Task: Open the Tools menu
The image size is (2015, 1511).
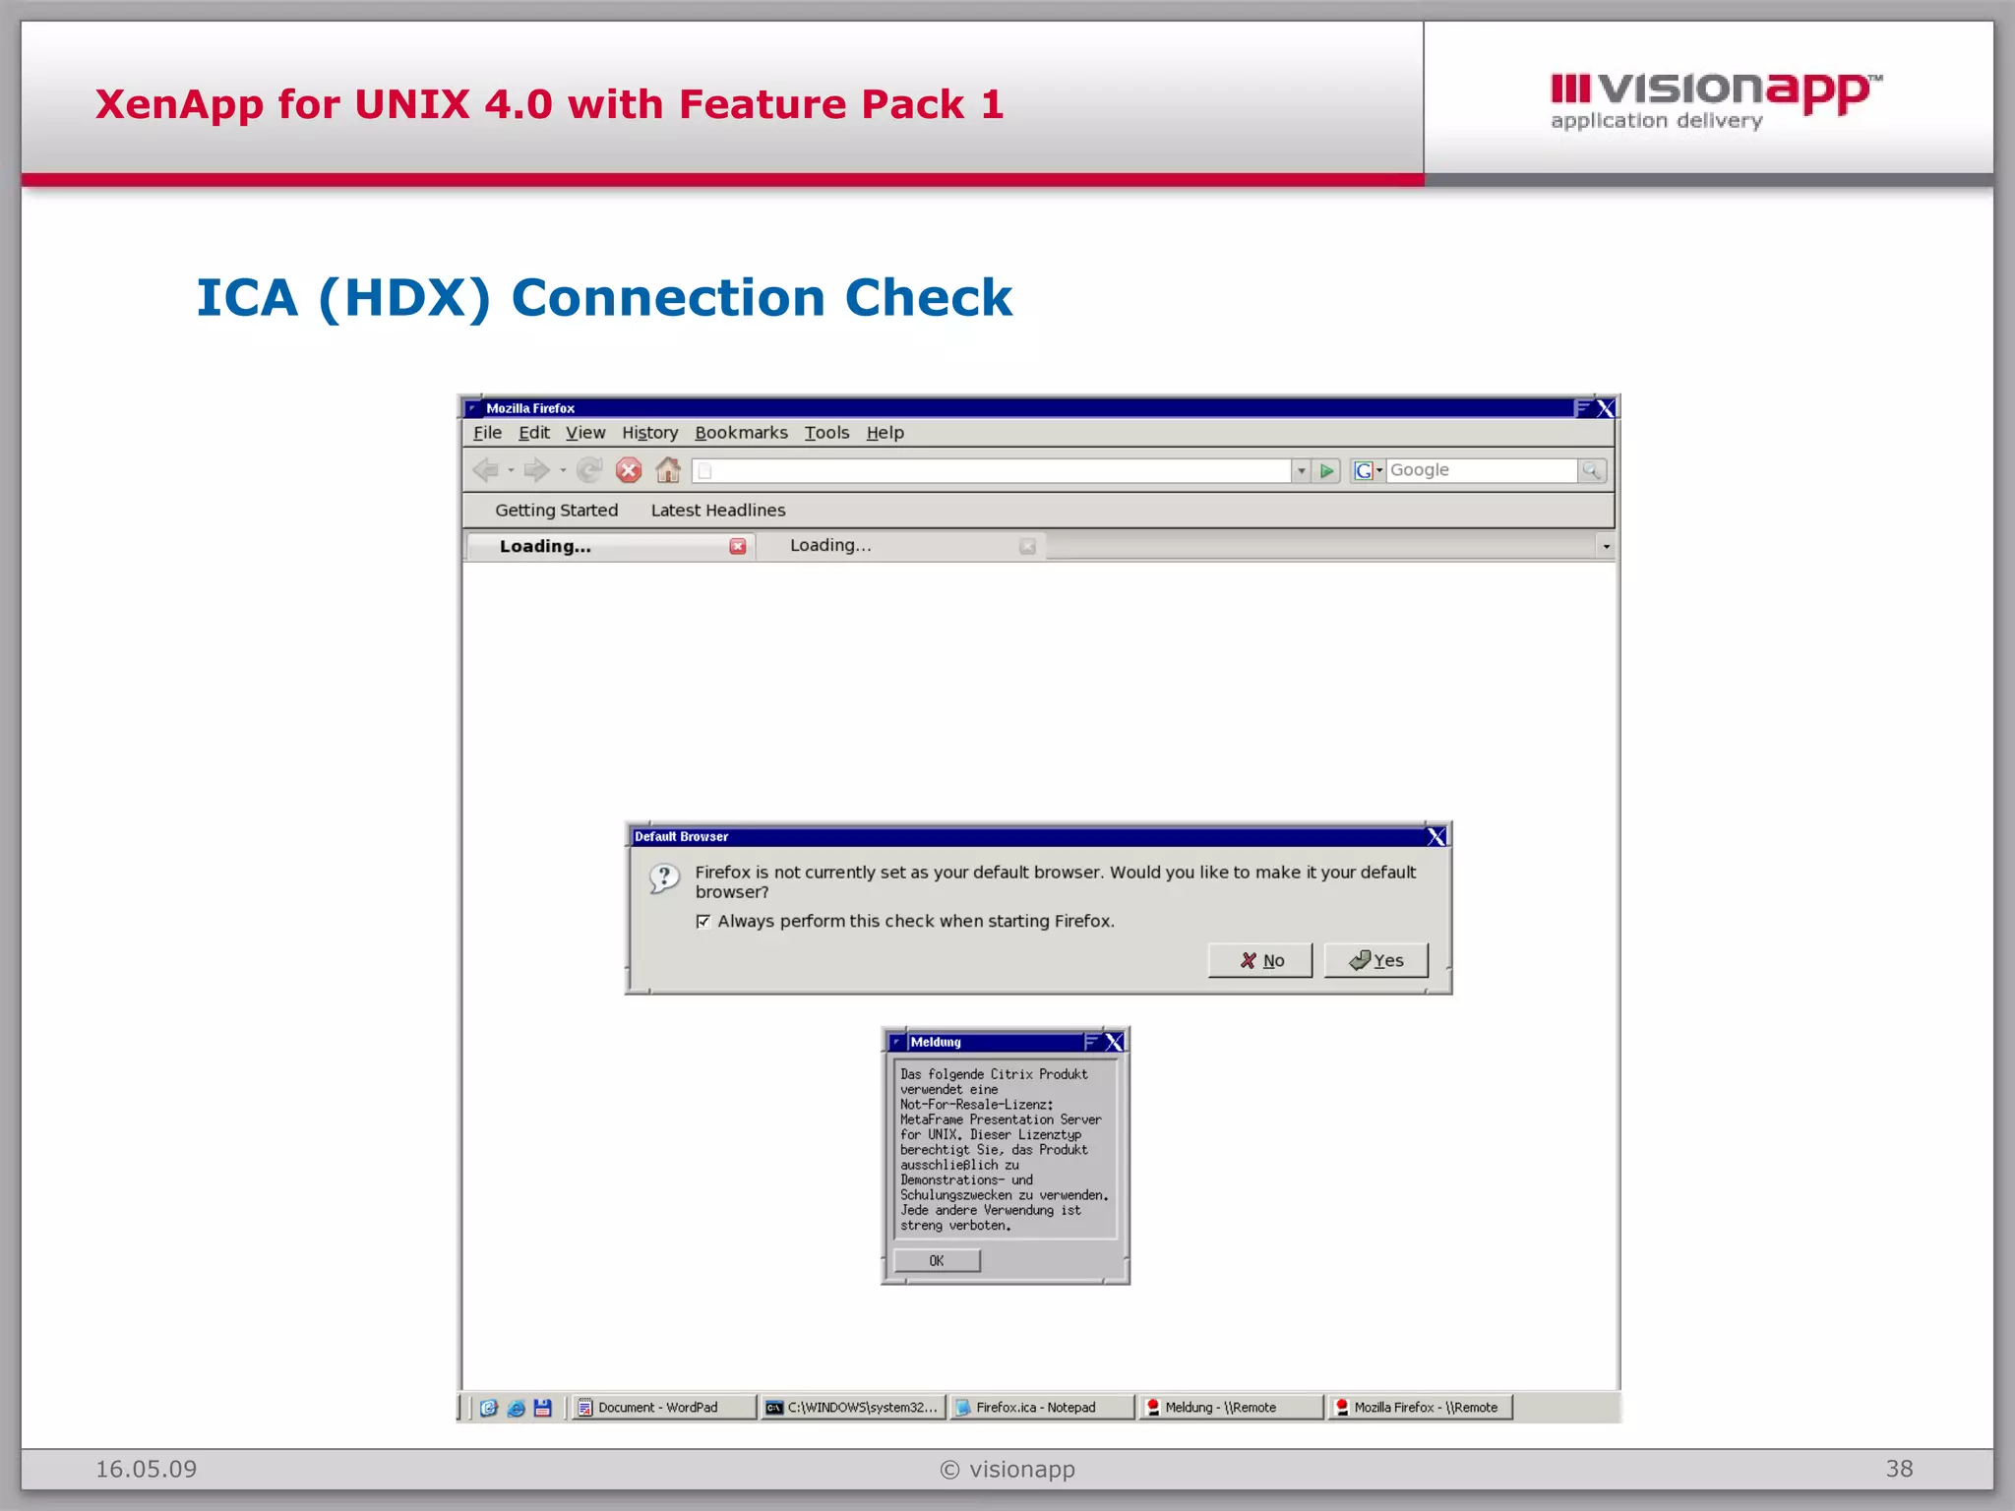Action: (826, 433)
